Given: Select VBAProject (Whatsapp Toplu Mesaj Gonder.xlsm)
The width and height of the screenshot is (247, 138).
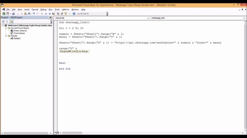Looking at the screenshot, I should click(x=30, y=26).
